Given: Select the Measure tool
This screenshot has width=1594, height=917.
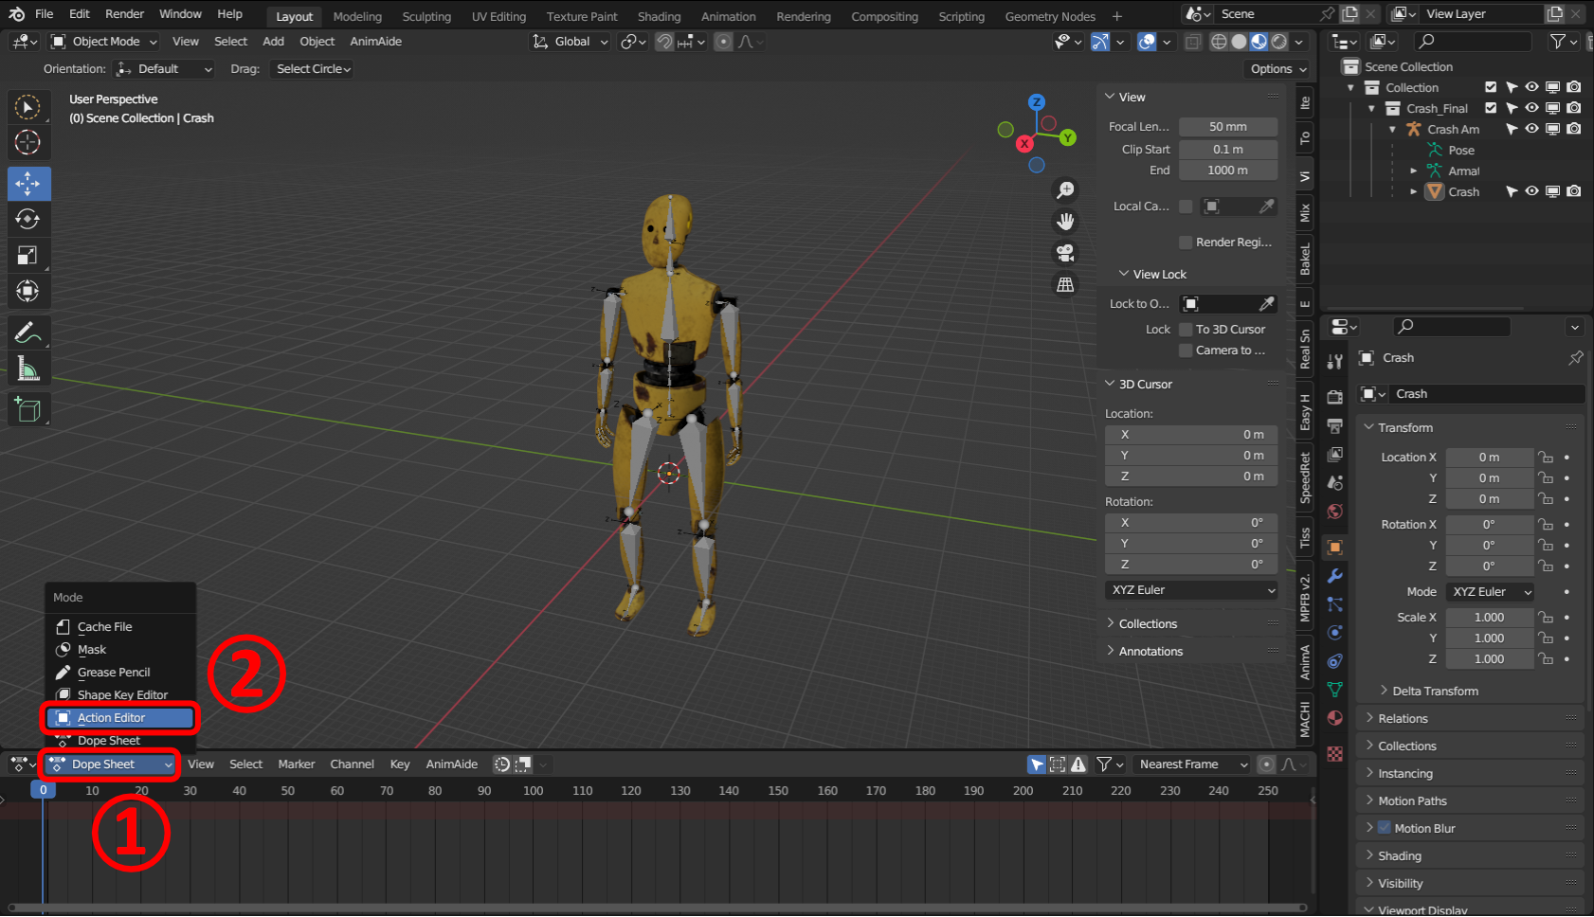Looking at the screenshot, I should [x=28, y=369].
